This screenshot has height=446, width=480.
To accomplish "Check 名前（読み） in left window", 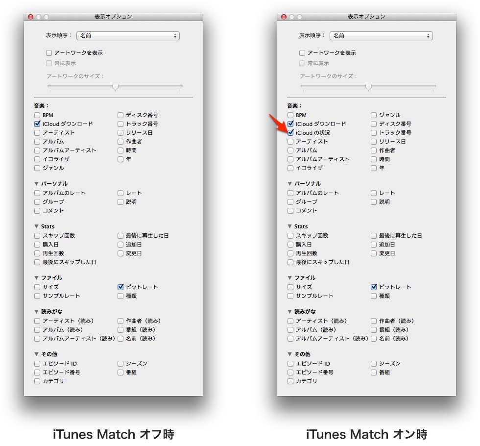I will 120,339.
